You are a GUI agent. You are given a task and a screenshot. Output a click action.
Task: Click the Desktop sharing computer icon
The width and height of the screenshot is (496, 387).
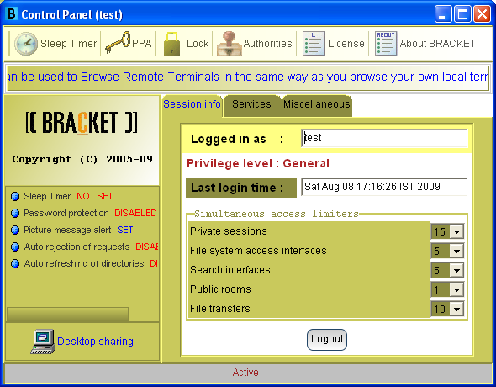[x=43, y=342]
